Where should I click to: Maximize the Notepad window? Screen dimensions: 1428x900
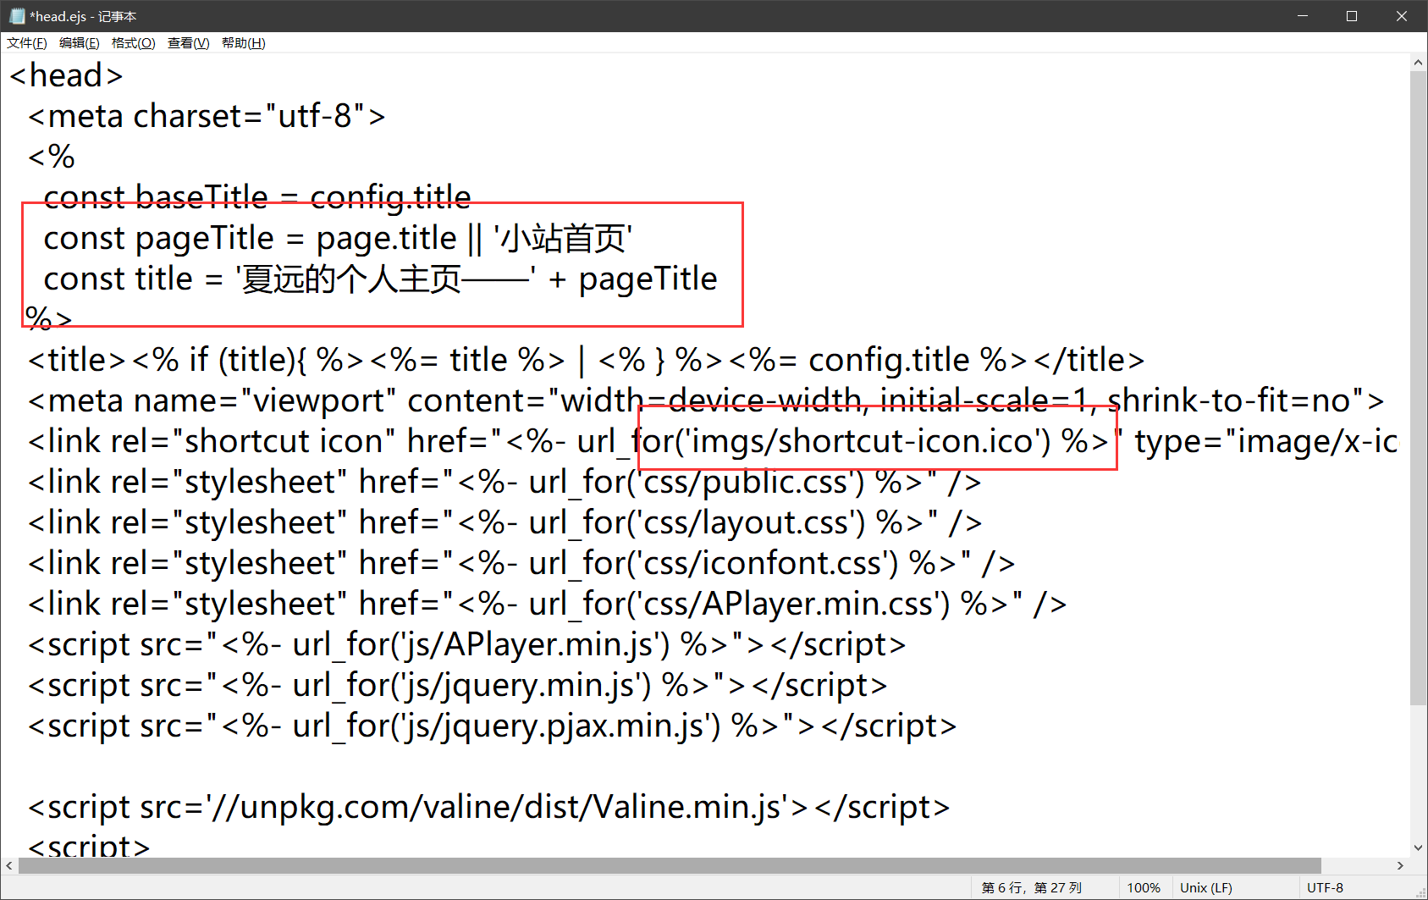point(1352,16)
